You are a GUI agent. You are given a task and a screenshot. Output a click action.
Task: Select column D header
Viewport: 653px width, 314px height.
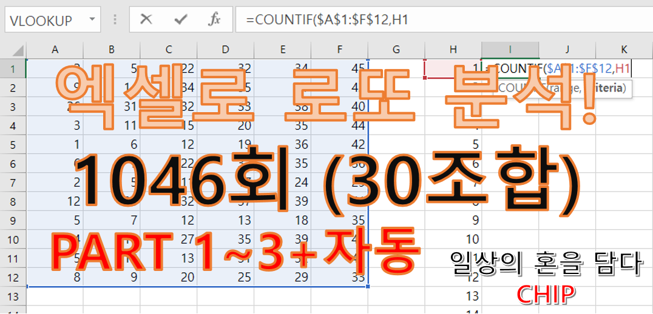tap(225, 50)
